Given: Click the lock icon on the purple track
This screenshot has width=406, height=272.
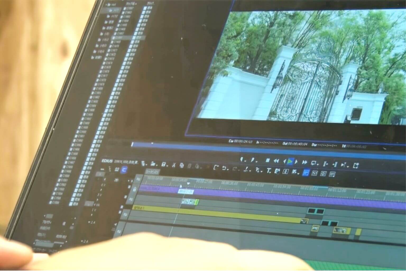Looking at the screenshot, I should tap(134, 189).
